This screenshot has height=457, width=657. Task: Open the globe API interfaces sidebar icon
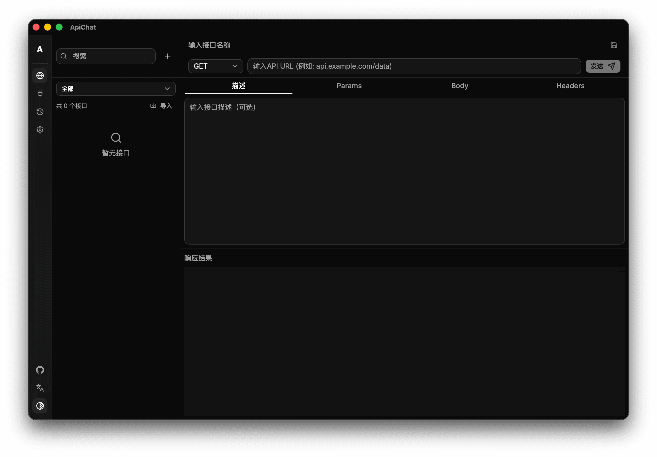pyautogui.click(x=40, y=76)
